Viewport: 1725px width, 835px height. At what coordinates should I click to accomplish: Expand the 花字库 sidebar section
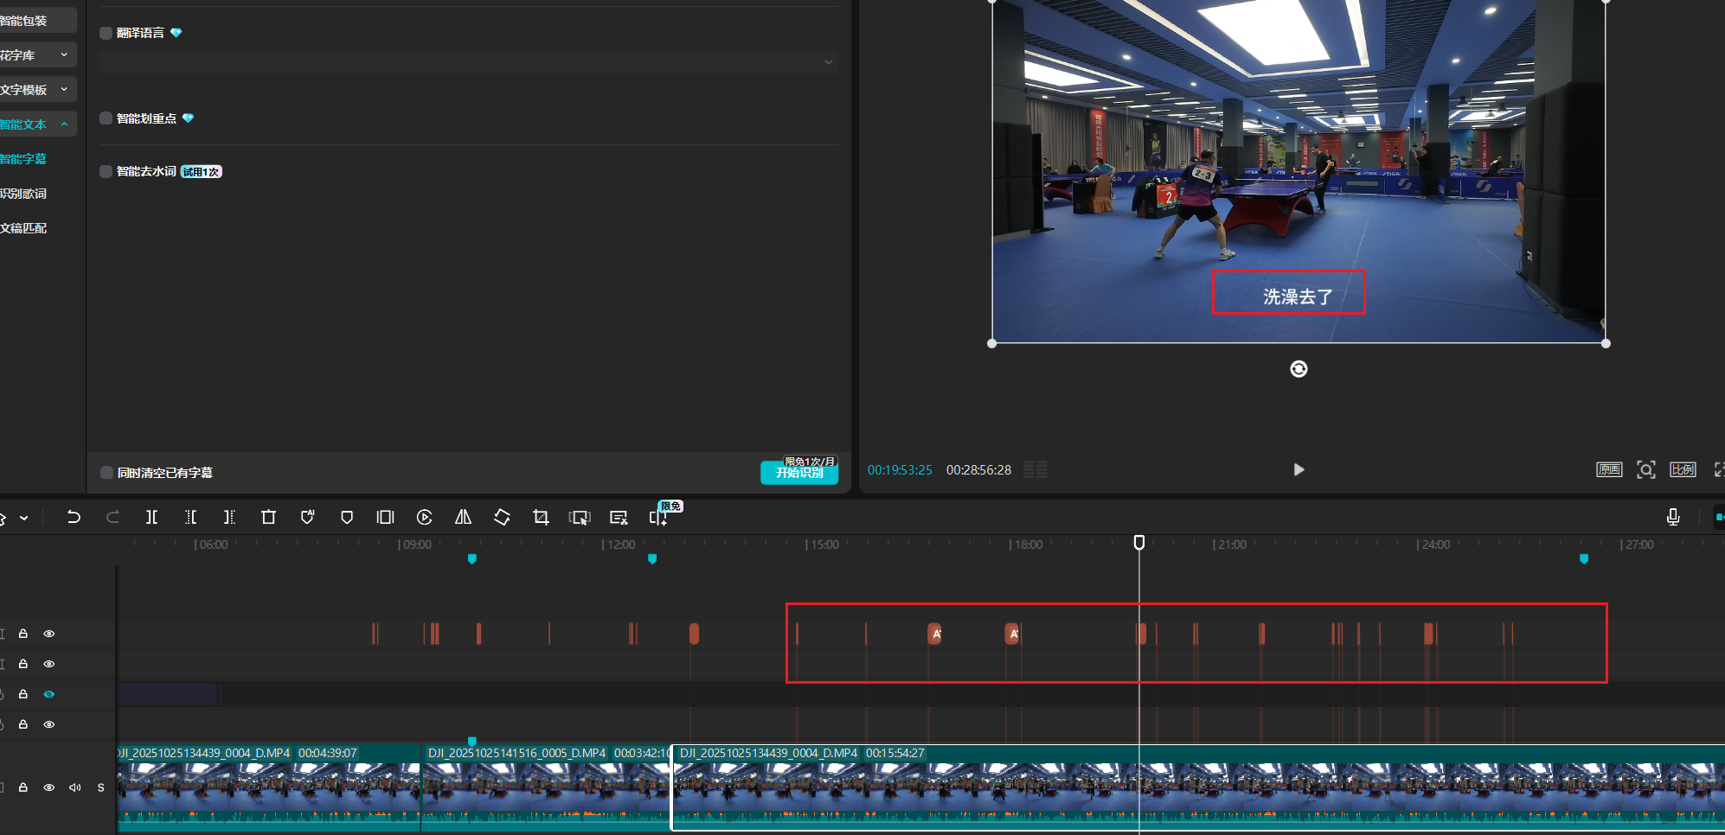pyautogui.click(x=35, y=55)
